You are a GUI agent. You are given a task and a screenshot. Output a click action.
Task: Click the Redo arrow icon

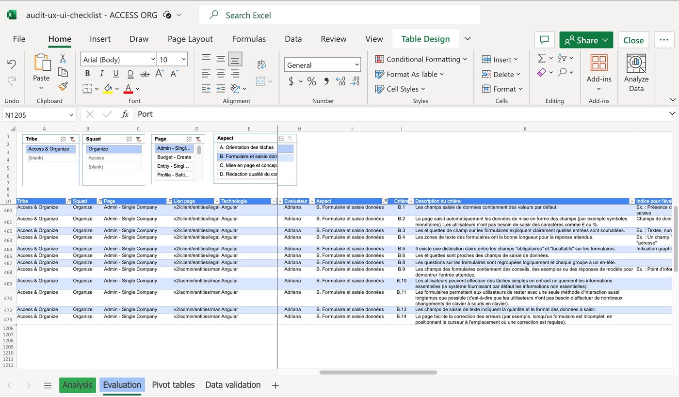[x=12, y=81]
